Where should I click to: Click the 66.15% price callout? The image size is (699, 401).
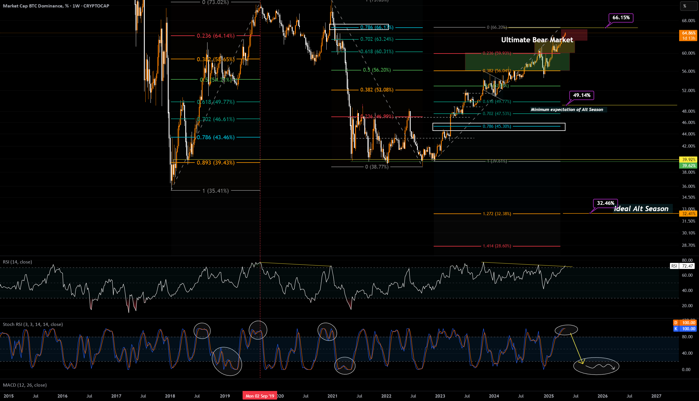(x=621, y=18)
